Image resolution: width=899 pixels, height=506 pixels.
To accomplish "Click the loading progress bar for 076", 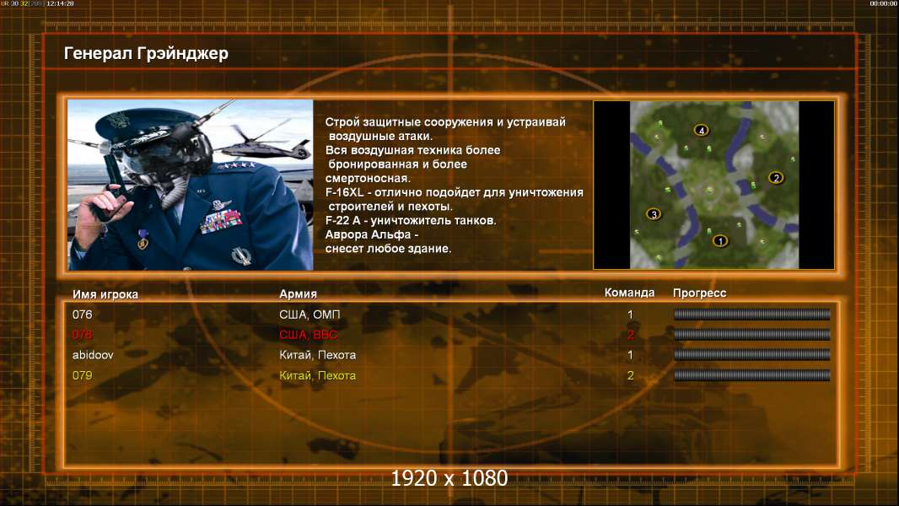I will (751, 314).
